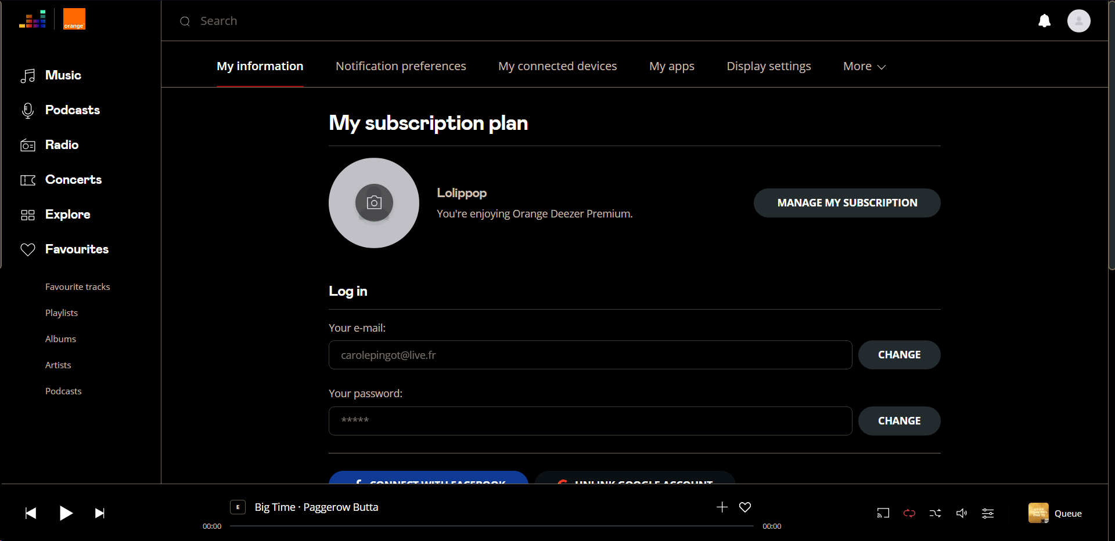Click the Lolippop username text
The height and width of the screenshot is (541, 1115).
pos(462,193)
